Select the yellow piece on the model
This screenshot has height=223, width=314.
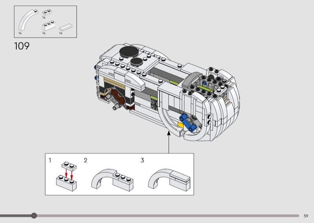coord(181,125)
